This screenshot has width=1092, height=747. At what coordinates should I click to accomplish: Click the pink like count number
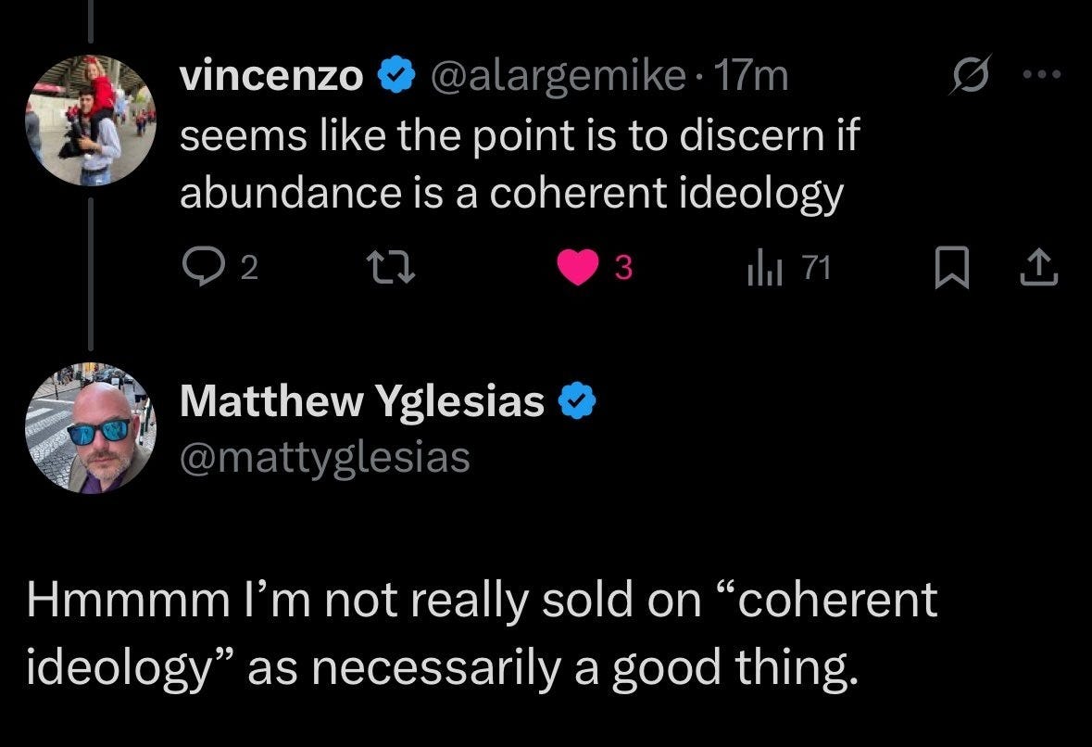click(623, 270)
